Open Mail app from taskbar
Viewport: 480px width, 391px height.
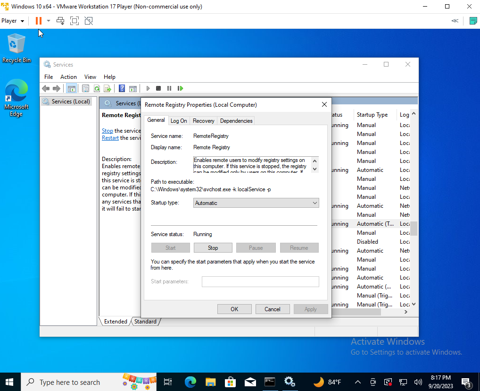coord(250,382)
